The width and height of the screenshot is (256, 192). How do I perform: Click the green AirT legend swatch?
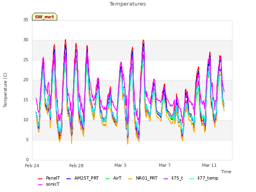[x=108, y=179]
